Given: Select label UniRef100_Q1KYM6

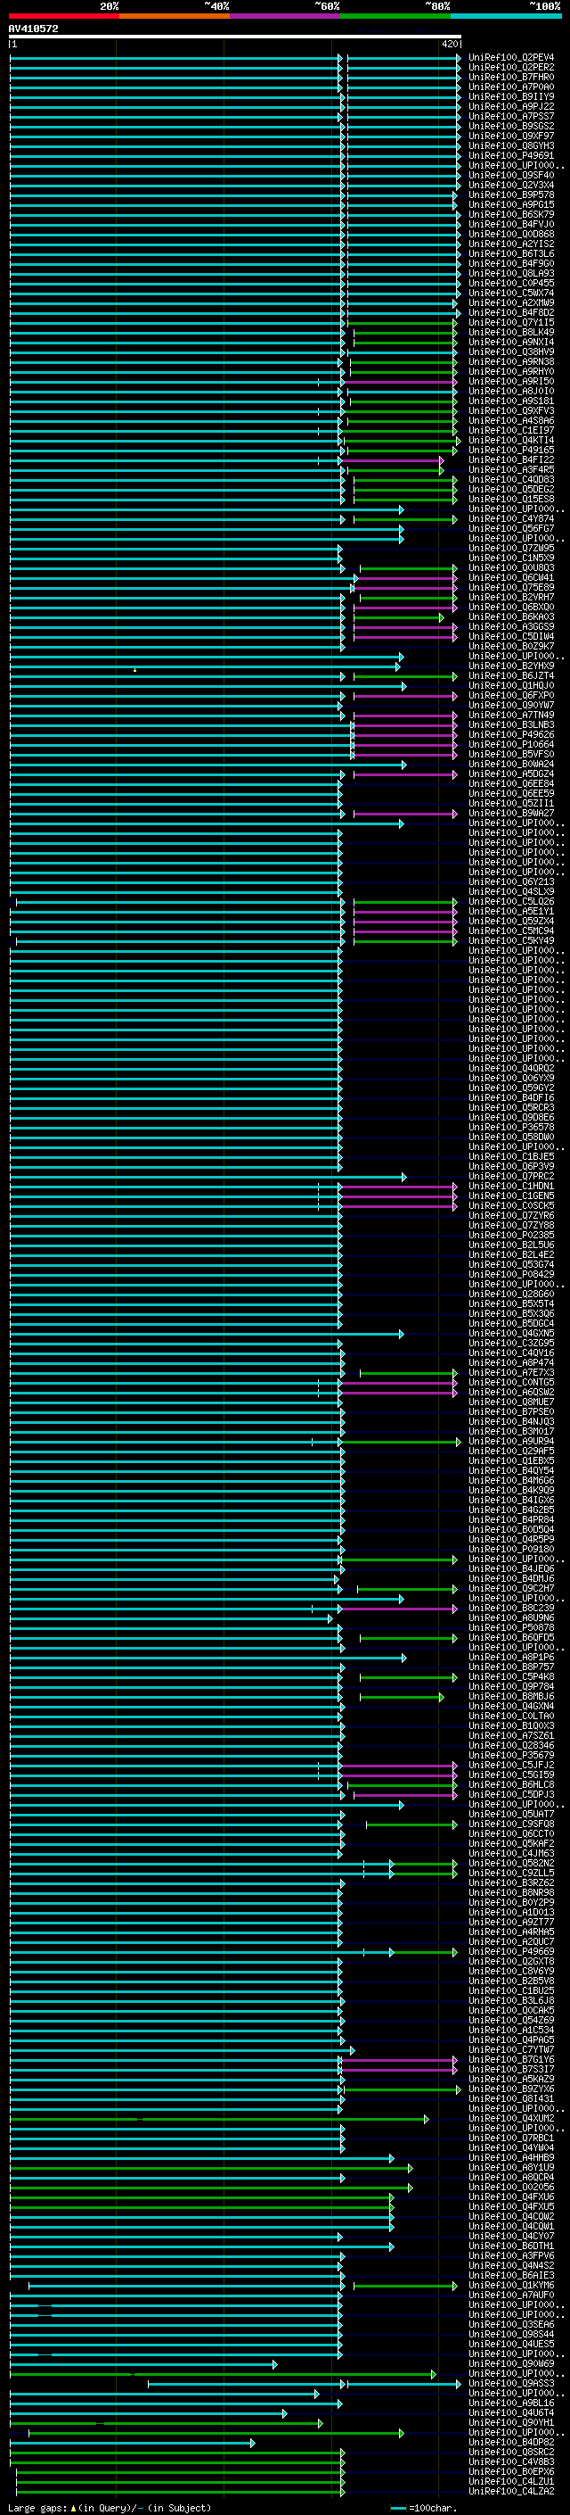Looking at the screenshot, I should (511, 2285).
